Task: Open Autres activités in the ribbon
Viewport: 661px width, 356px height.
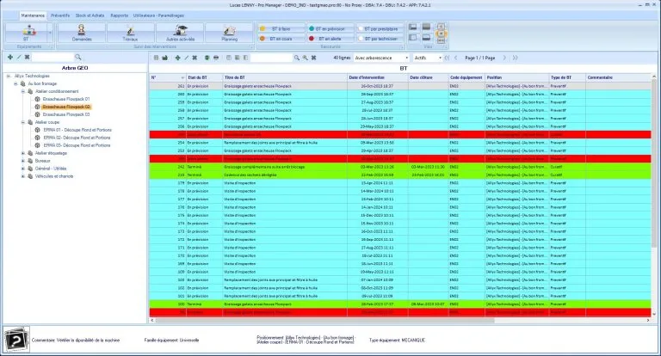Action: pyautogui.click(x=181, y=33)
